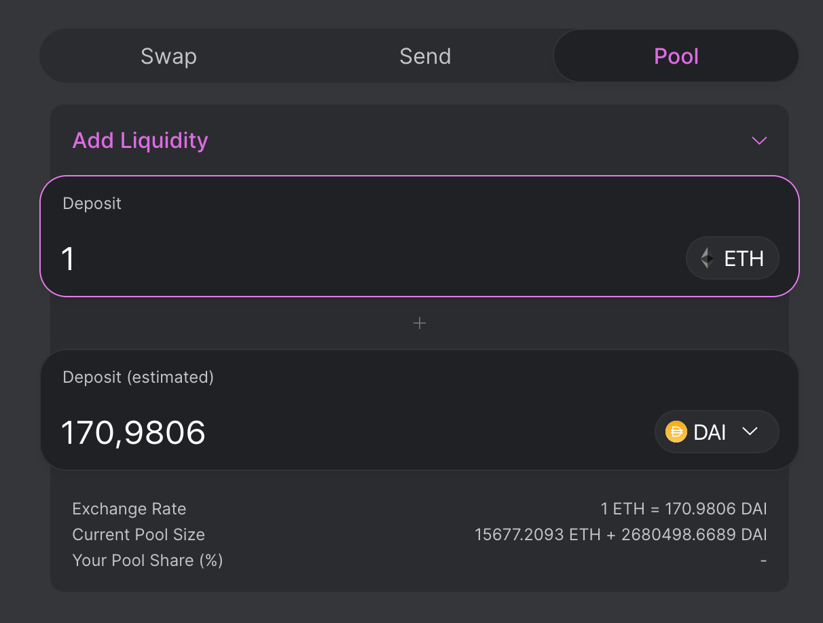Screen dimensions: 823x623
Task: Select the Pool tab
Action: (x=676, y=56)
